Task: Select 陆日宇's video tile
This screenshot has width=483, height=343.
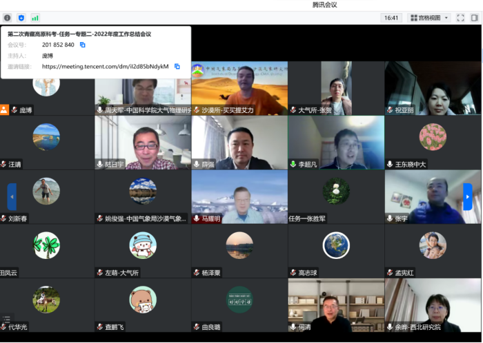Action: click(143, 143)
